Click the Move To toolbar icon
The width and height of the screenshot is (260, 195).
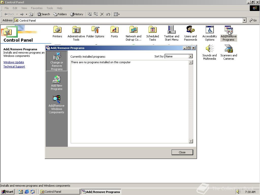tap(90, 14)
